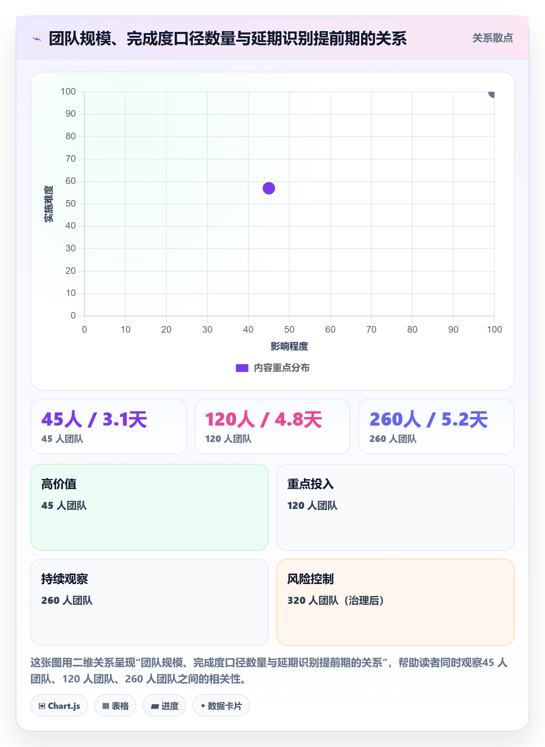This screenshot has width=545, height=747.
Task: Click the gray data point at chart corner
Action: click(x=492, y=94)
